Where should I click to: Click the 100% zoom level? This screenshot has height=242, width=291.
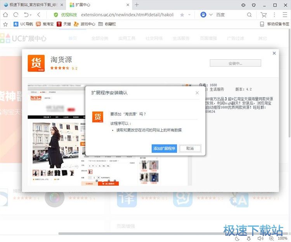(282, 239)
